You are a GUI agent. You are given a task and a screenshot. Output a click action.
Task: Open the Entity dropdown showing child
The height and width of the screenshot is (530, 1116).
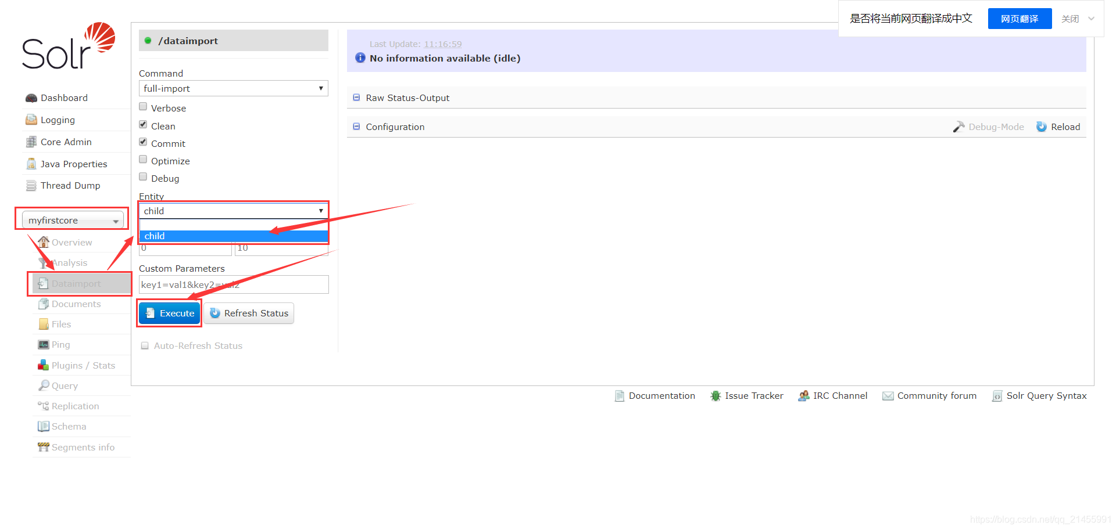(234, 211)
